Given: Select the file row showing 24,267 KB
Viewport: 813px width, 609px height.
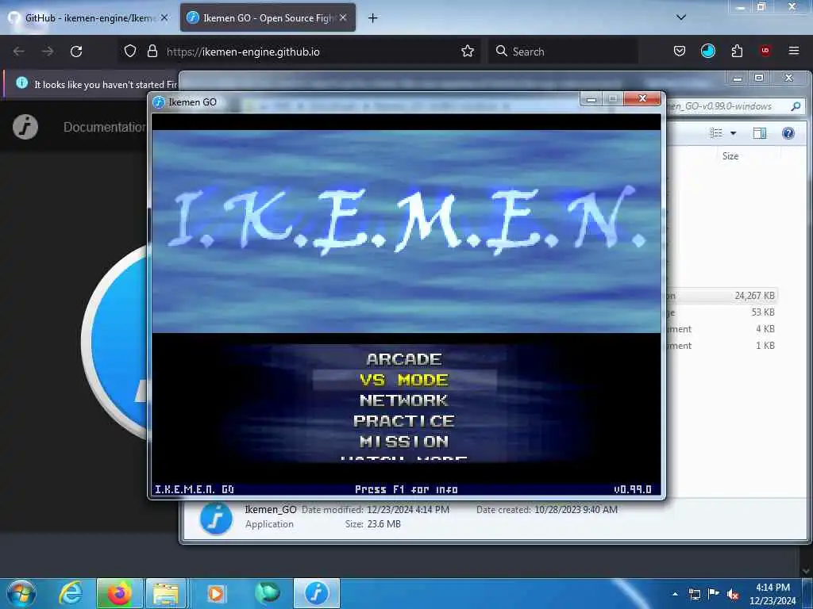Looking at the screenshot, I should (722, 296).
